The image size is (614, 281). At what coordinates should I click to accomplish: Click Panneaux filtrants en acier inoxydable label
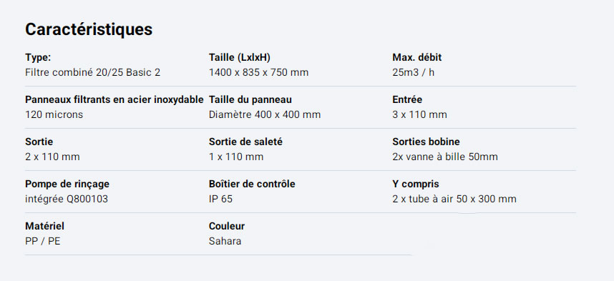pyautogui.click(x=114, y=100)
